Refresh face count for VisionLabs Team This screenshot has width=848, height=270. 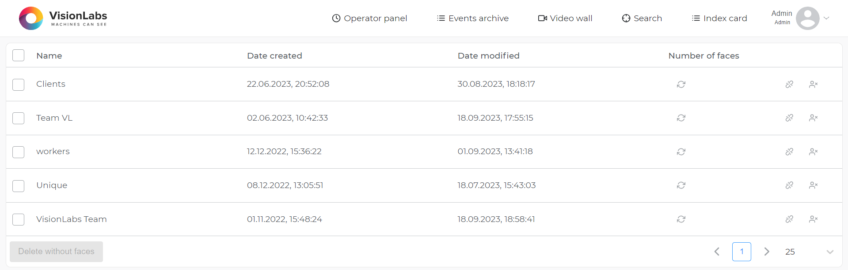681,219
